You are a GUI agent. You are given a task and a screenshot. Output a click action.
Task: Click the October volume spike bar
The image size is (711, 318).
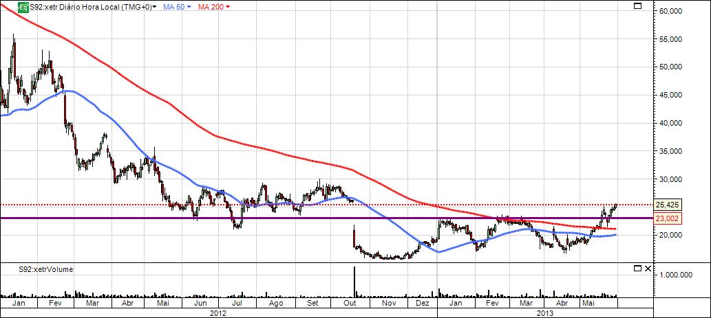click(354, 282)
